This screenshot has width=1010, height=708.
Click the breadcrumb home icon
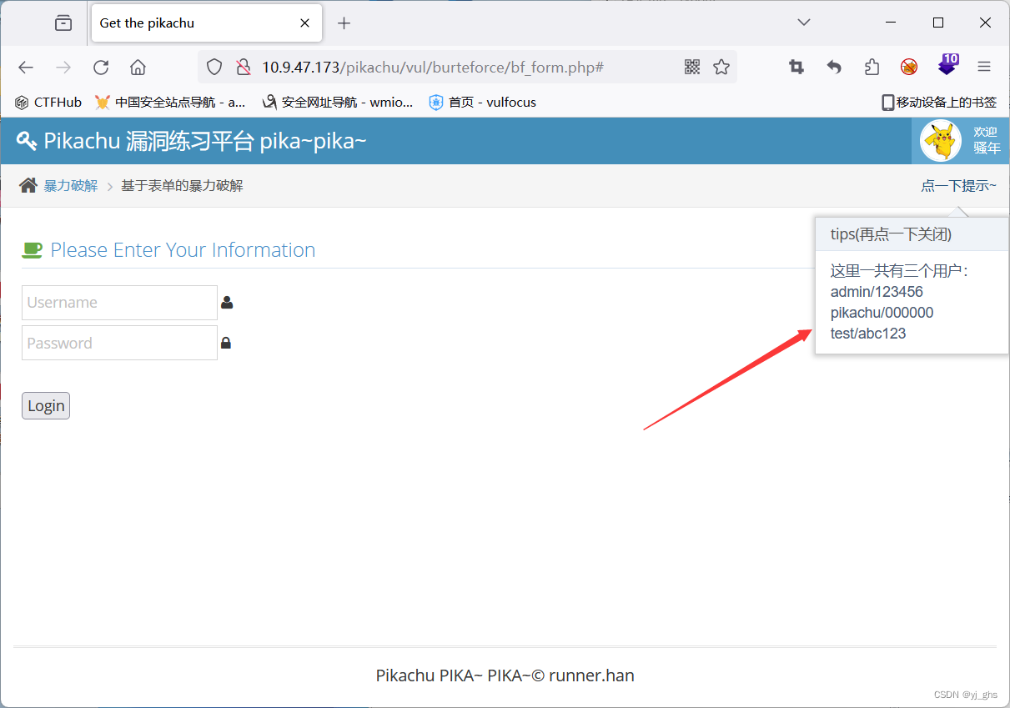(28, 185)
